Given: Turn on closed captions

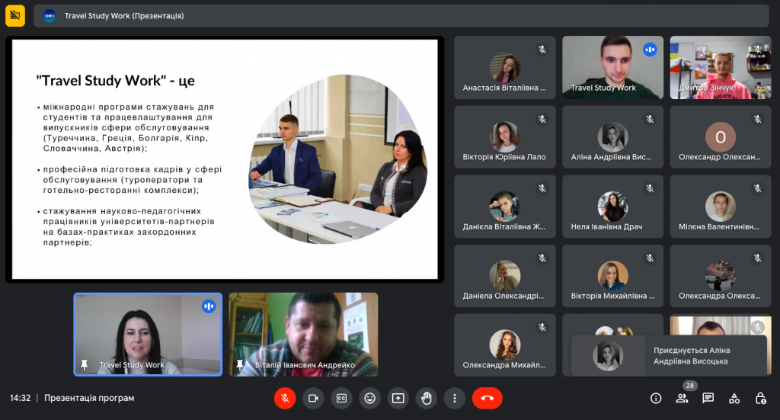Looking at the screenshot, I should 341,398.
